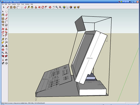Viewport: 140px width, 105px height.
Task: Choose the Scale tool
Action: coord(3,36)
